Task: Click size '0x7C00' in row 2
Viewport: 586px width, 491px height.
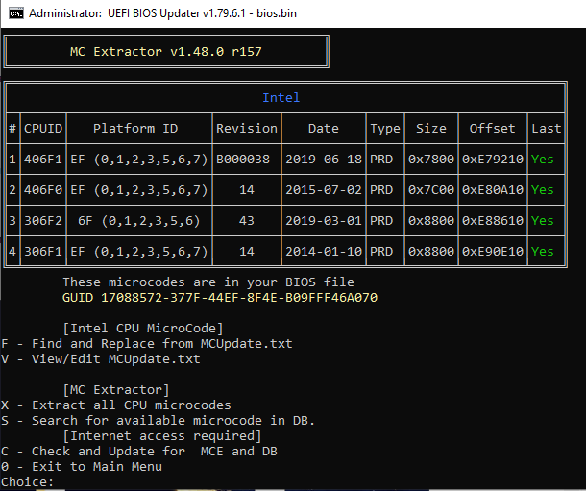Action: pos(431,190)
